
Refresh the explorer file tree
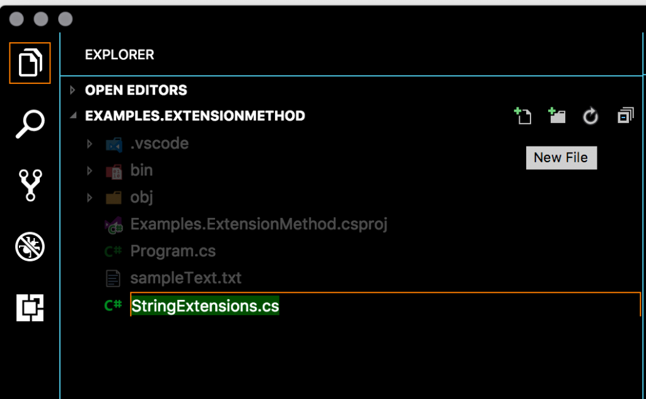coord(590,116)
